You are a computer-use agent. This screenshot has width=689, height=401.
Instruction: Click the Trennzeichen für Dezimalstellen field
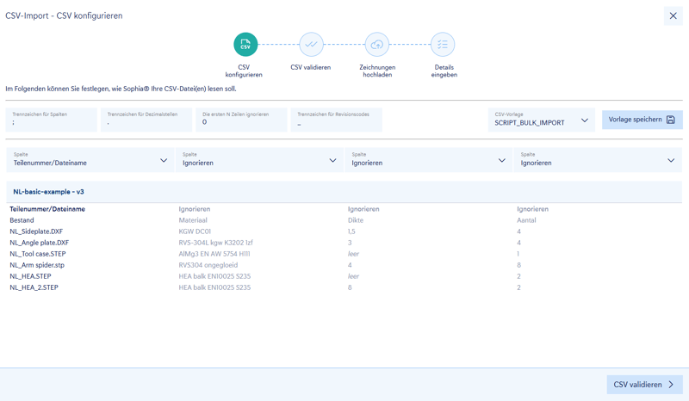pos(146,120)
